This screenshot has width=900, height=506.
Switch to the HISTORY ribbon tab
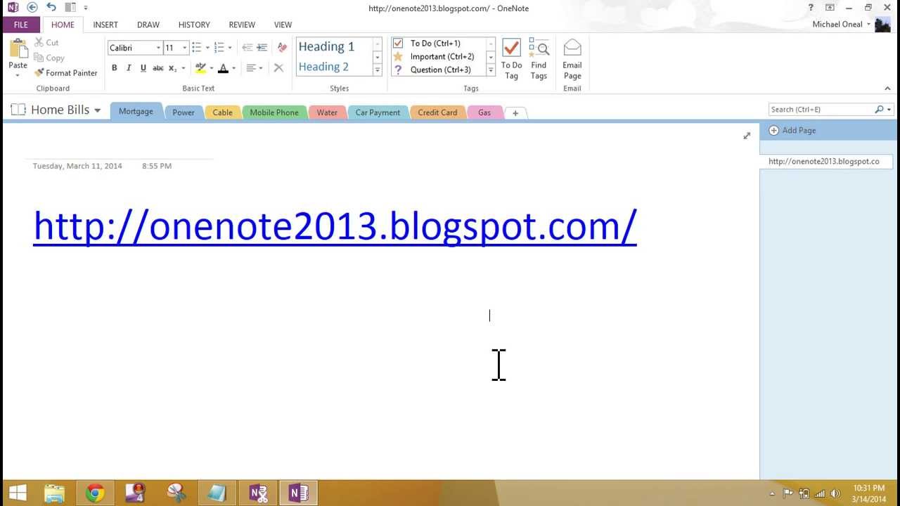(194, 25)
